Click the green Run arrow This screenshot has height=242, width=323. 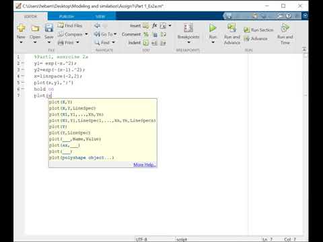click(x=213, y=28)
